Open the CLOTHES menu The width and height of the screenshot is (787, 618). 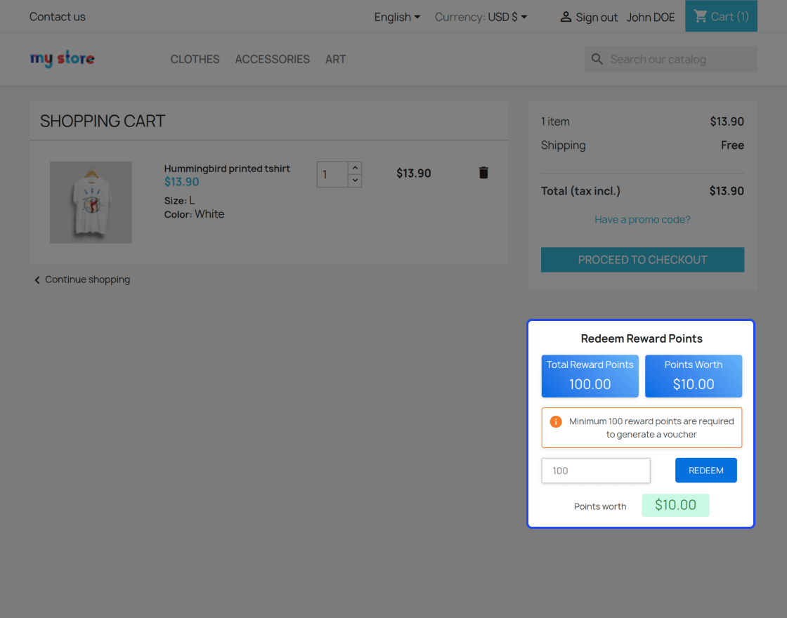(195, 59)
